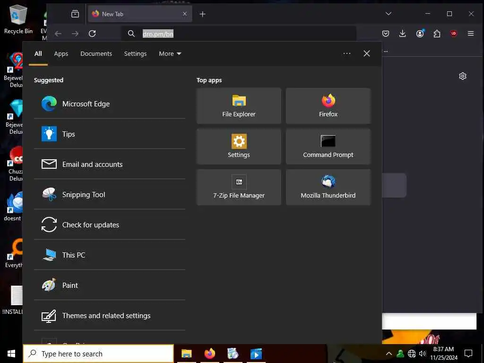
Task: Open search panel options ellipsis menu
Action: (347, 54)
